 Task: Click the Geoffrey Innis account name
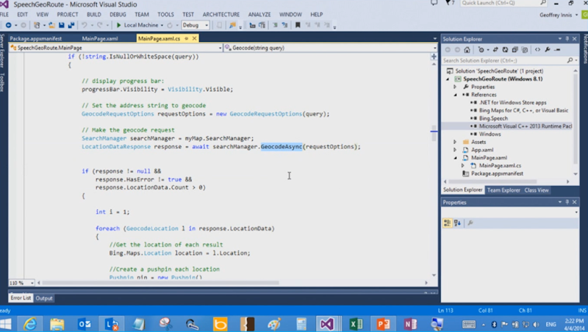tap(556, 15)
